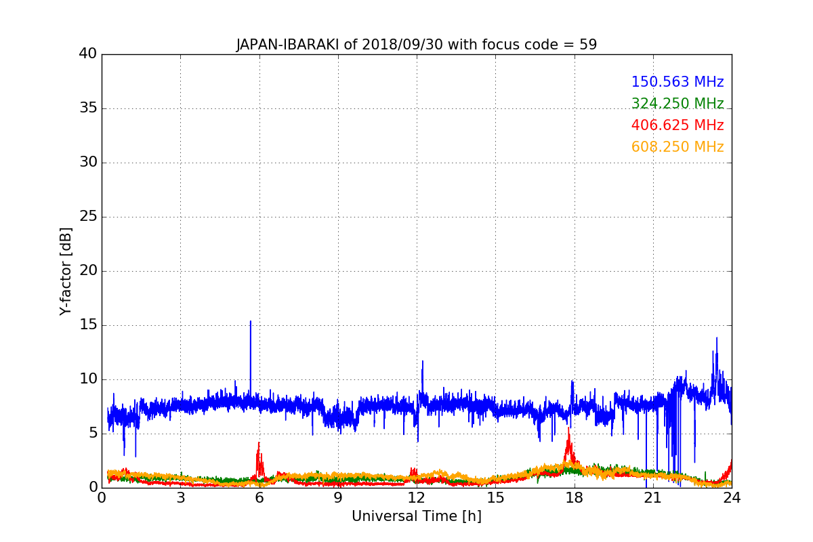Click the plot title mentioning JAPAN-IBARAKI

click(416, 45)
